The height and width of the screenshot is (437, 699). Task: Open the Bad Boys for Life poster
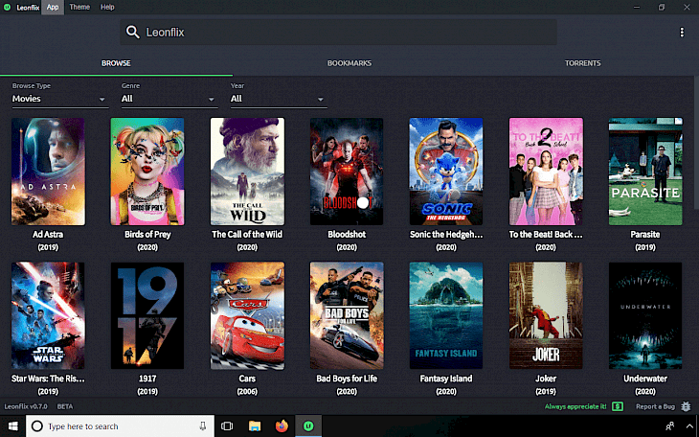point(347,315)
